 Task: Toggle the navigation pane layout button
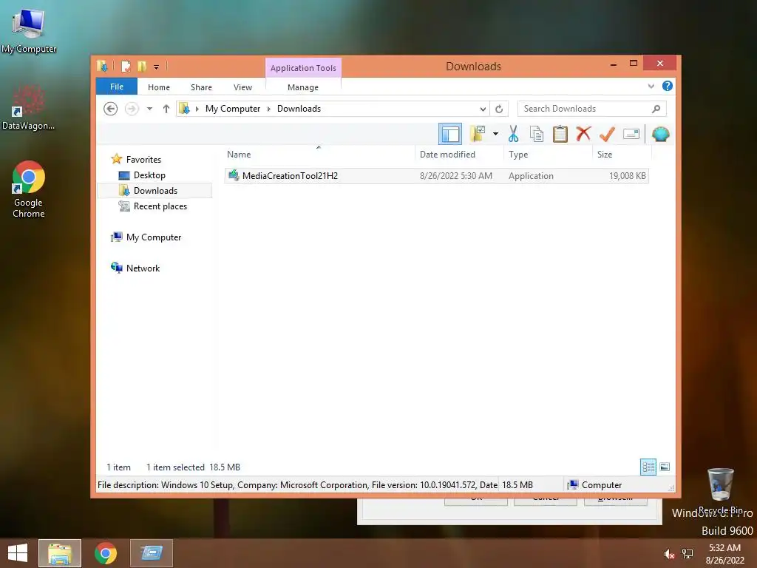[x=450, y=135]
